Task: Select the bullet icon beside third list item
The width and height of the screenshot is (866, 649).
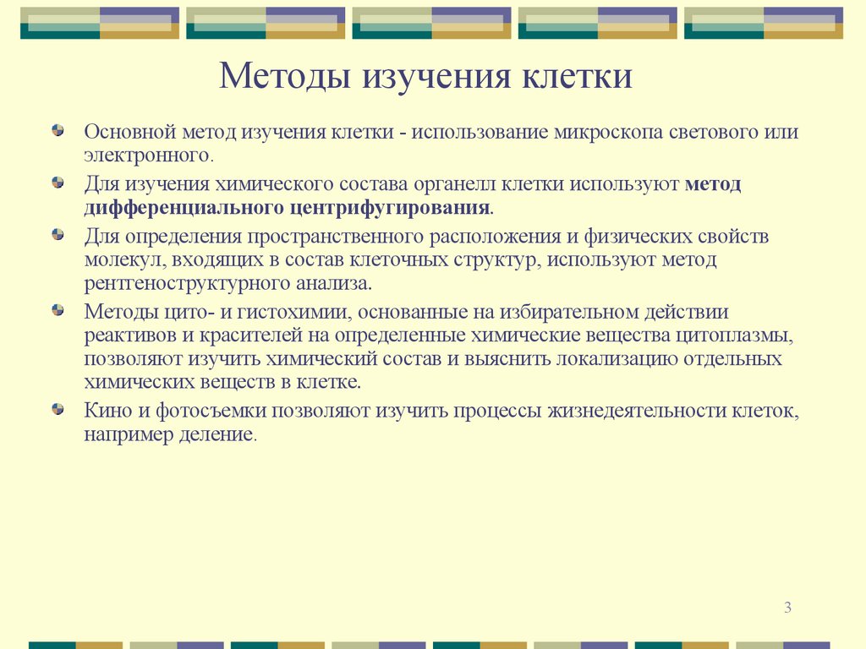Action: point(58,232)
